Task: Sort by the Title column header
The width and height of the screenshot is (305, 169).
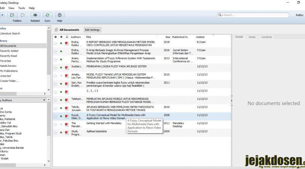Action: click(x=89, y=37)
